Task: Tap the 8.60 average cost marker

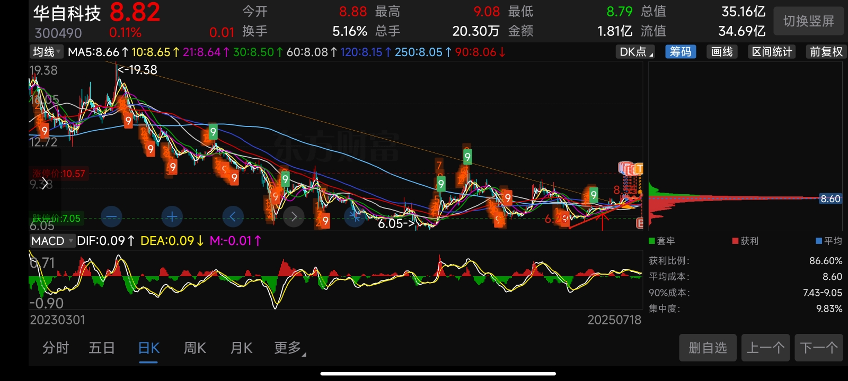Action: coord(831,199)
